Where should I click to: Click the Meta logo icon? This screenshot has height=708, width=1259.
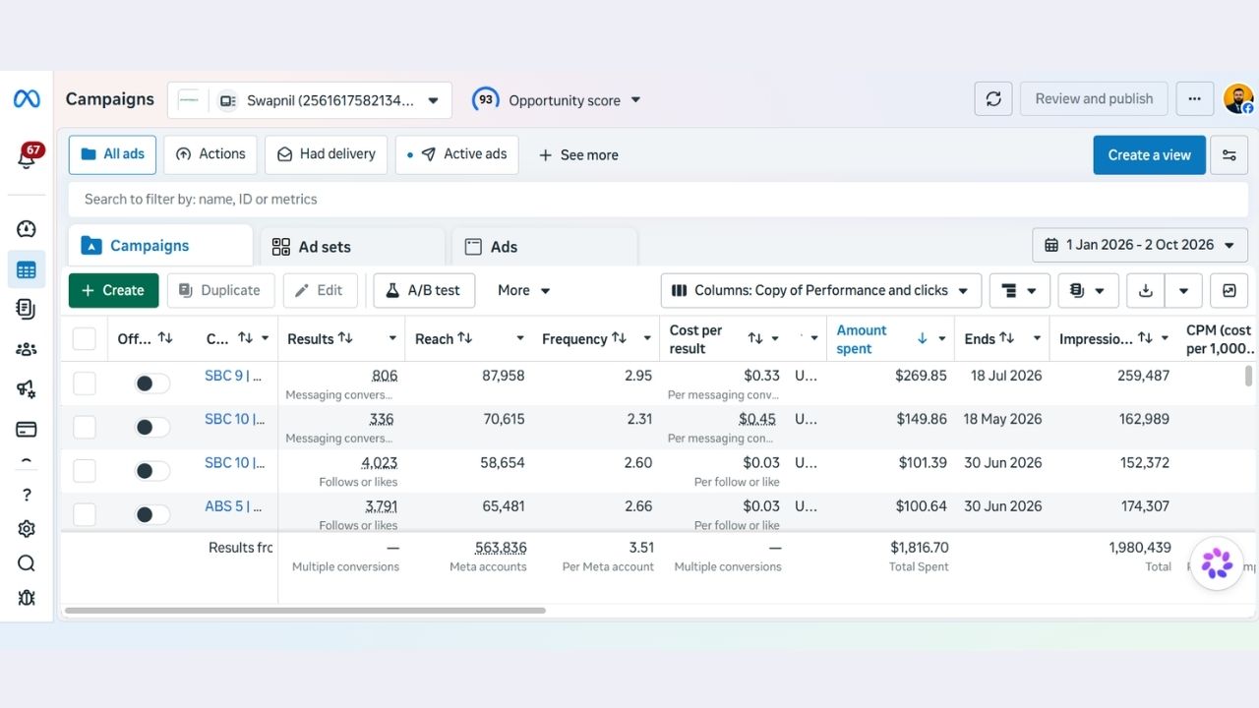(27, 99)
